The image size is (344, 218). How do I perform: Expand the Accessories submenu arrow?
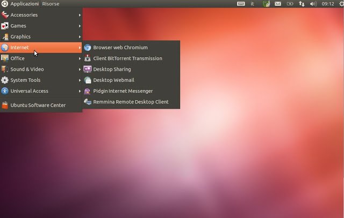(80, 15)
